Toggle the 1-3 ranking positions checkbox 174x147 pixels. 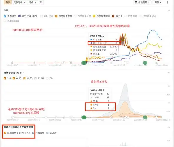tap(5, 78)
